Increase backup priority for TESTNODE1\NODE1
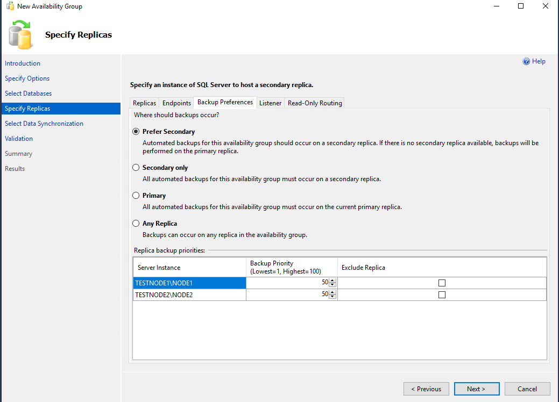This screenshot has height=402, width=559. [332, 281]
